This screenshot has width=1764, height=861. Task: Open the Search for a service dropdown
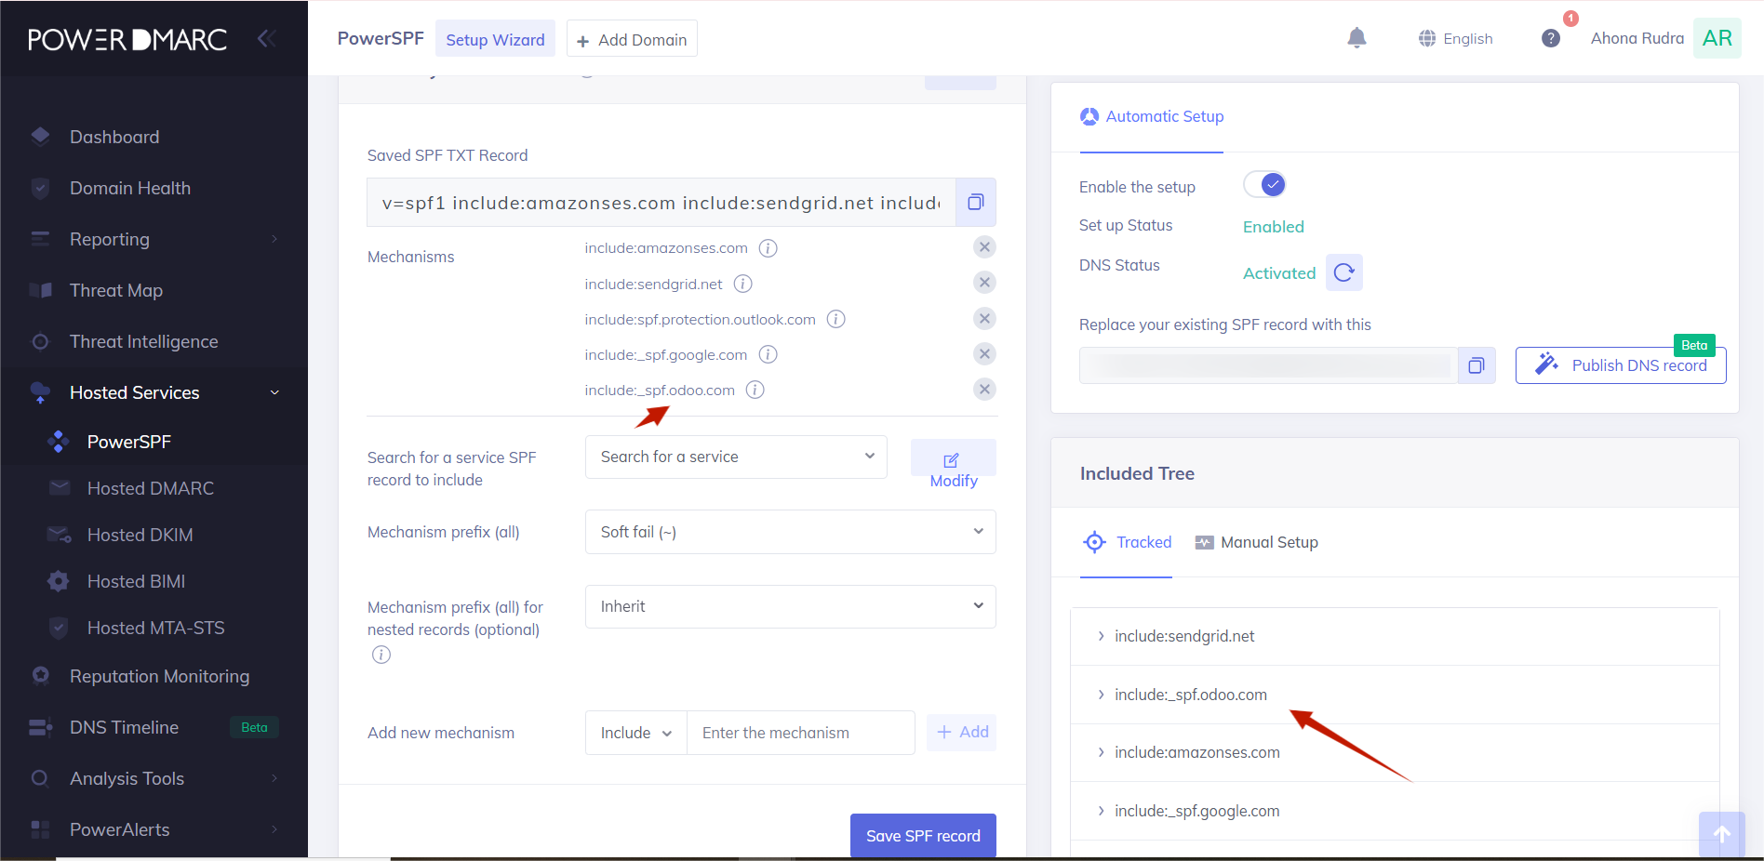coord(735,457)
